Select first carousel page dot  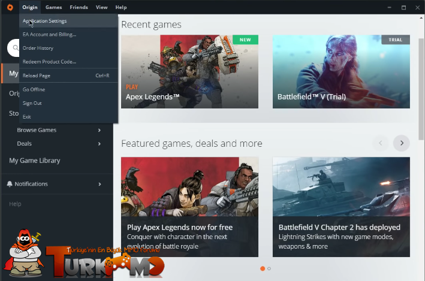tap(263, 268)
